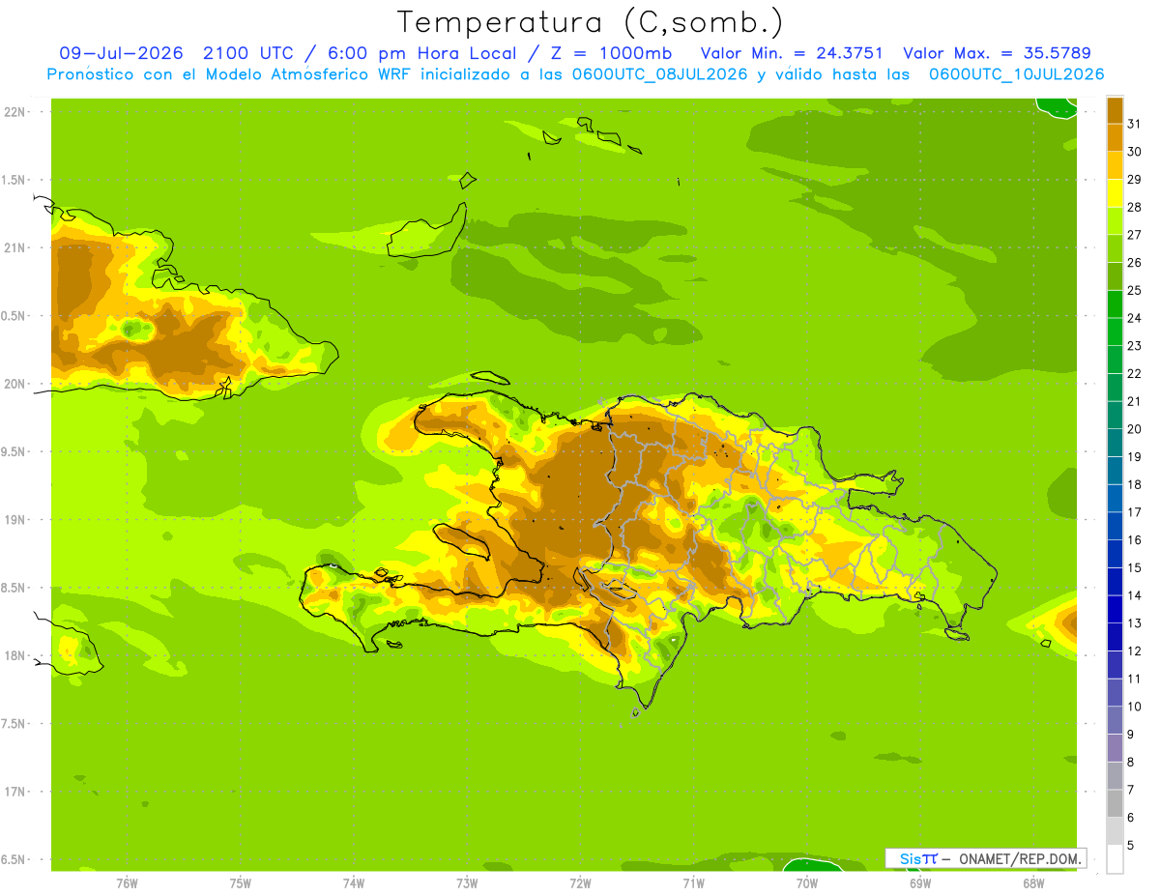Screen dimensions: 1160x896
Task: Click the lime swatch between 27 and 28
Action: point(1115,220)
